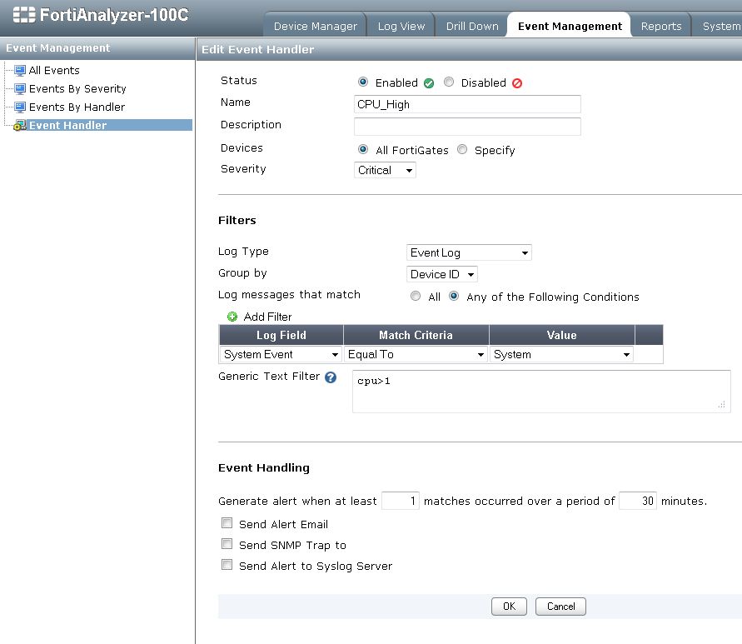This screenshot has width=742, height=644.
Task: Click the Match Criteria column header
Action: (x=416, y=335)
